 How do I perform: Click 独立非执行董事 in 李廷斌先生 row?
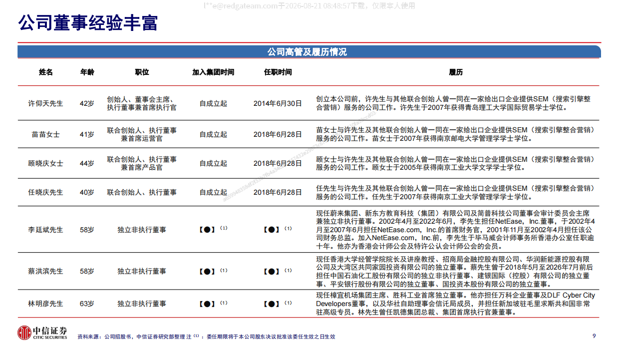pos(142,230)
